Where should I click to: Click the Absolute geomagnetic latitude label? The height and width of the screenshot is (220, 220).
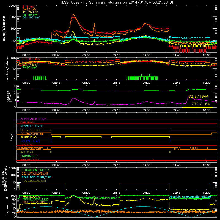(190, 197)
